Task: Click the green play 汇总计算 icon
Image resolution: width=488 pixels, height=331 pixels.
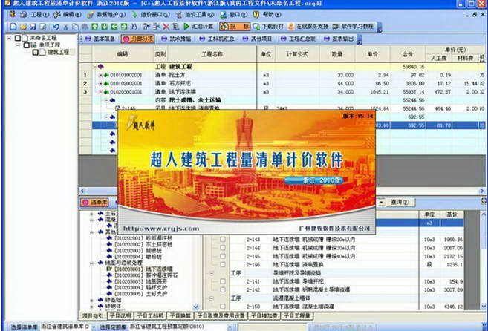Action: tap(186, 27)
